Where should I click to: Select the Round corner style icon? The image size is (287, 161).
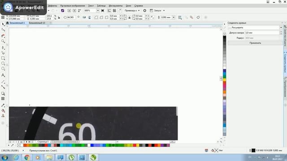[96, 17]
